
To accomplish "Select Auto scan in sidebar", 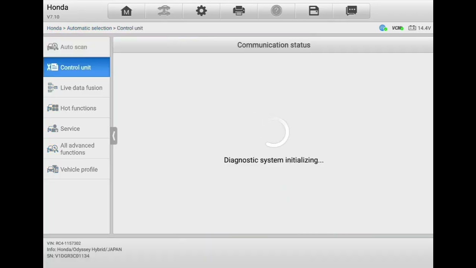I will click(x=77, y=47).
